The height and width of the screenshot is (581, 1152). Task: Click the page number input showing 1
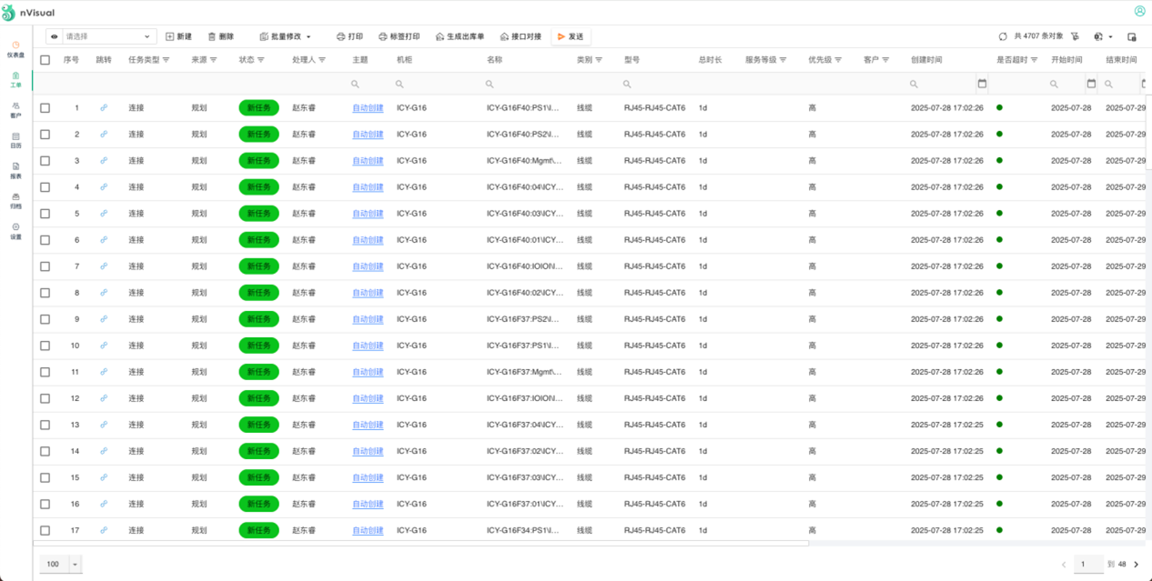pos(1088,565)
